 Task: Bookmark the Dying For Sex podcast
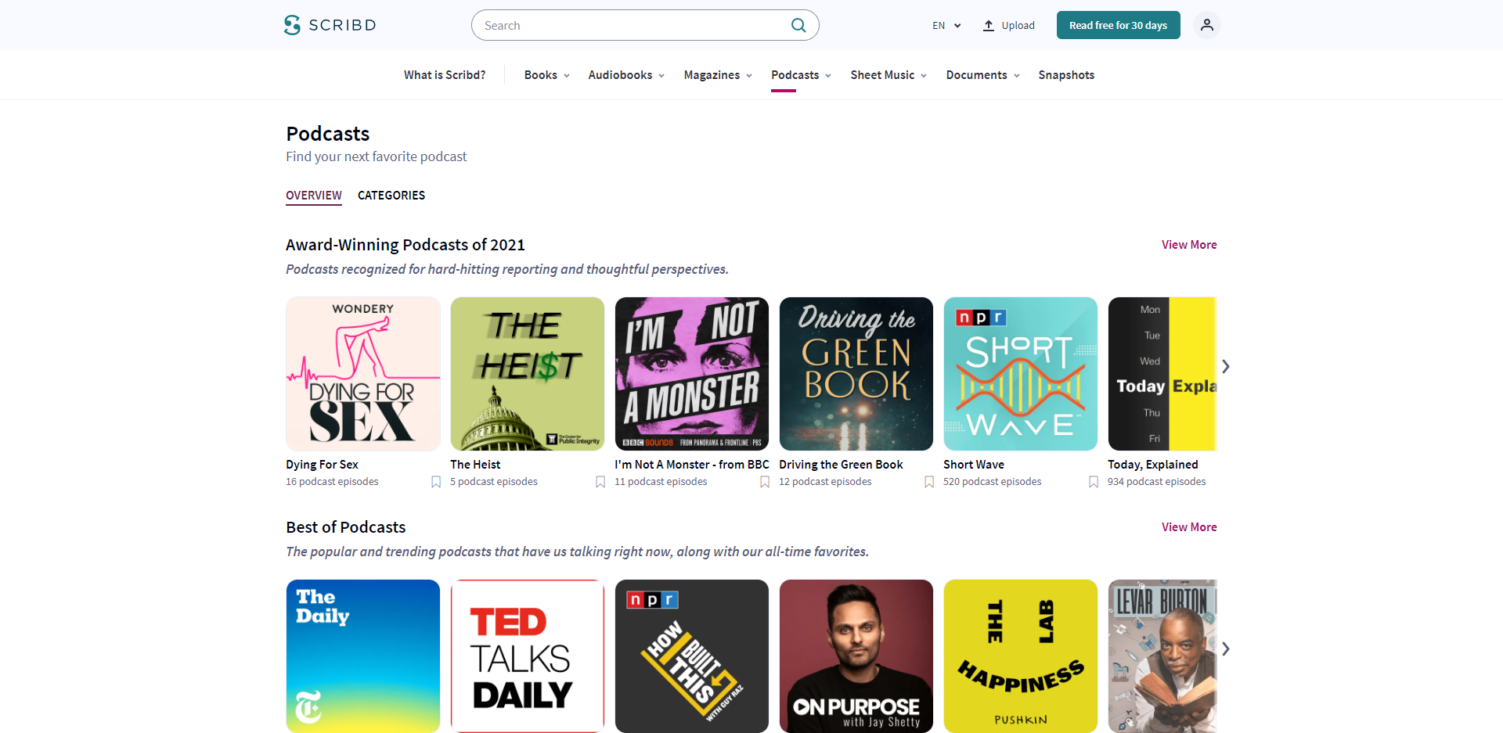click(x=436, y=482)
